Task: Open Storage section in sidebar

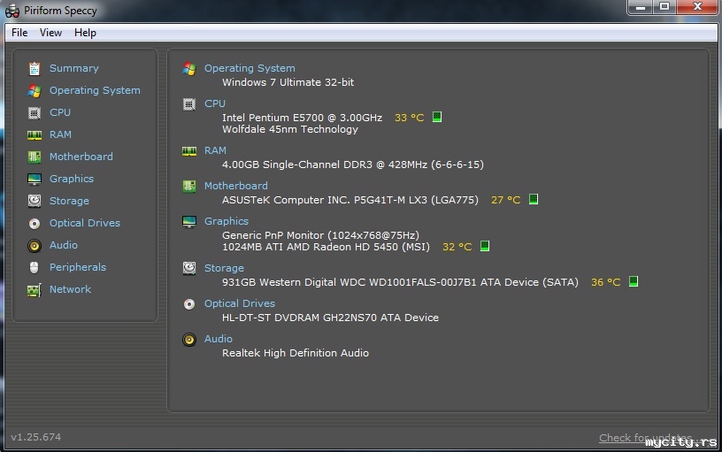Action: (x=69, y=201)
